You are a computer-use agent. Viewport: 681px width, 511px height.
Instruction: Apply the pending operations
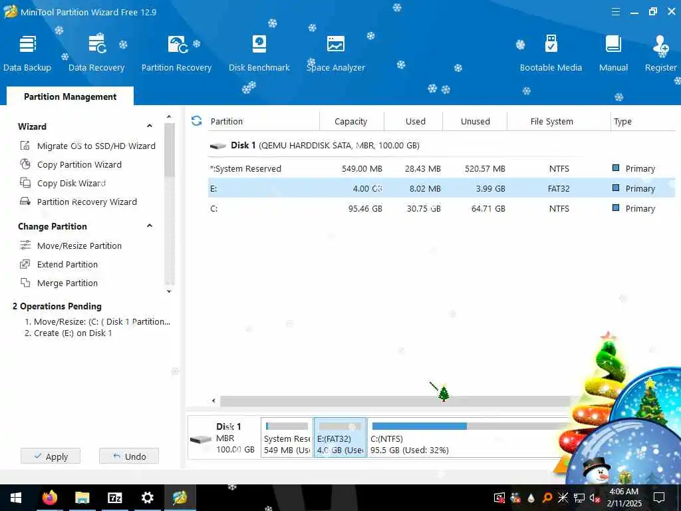click(51, 456)
